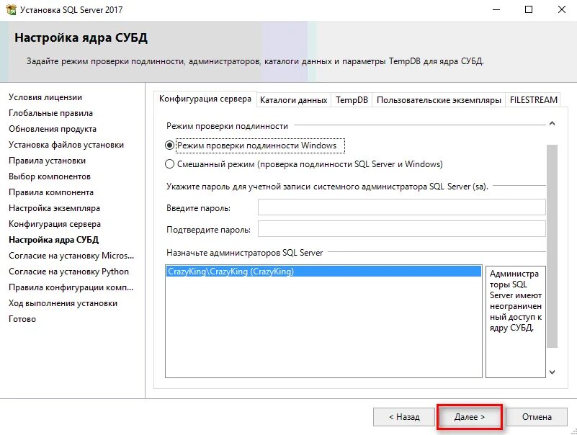Viewport: 577px width, 435px height.
Task: Maximize the setup window
Action: (529, 9)
